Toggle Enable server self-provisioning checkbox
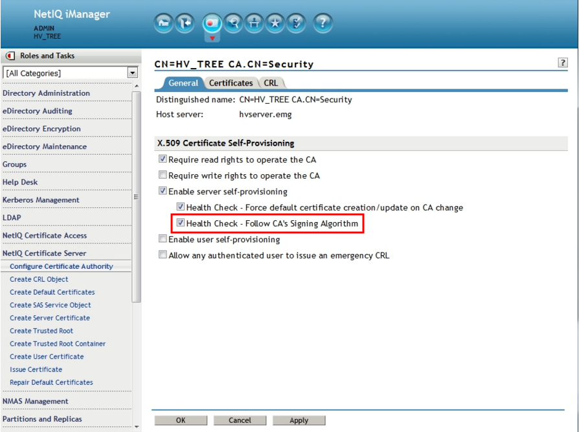Viewport: 579px width, 432px height. pos(163,191)
